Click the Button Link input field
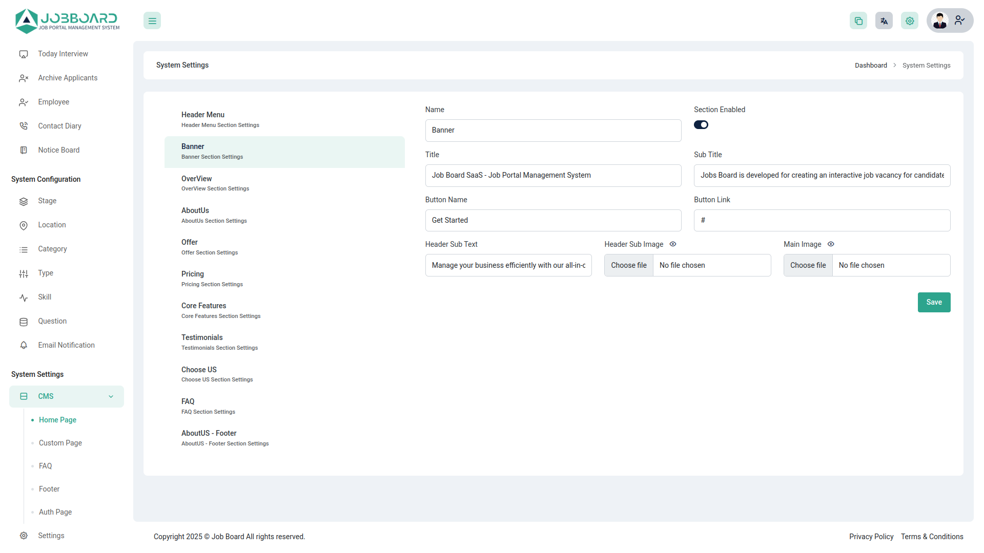Screen dimensions: 984x553 click(x=822, y=220)
